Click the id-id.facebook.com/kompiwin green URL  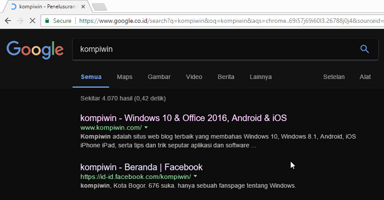coord(136,177)
